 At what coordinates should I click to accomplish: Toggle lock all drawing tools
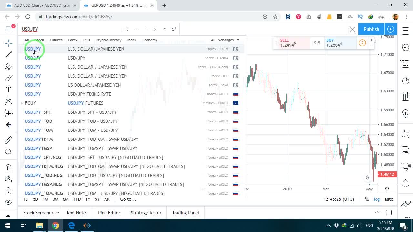pos(8,190)
